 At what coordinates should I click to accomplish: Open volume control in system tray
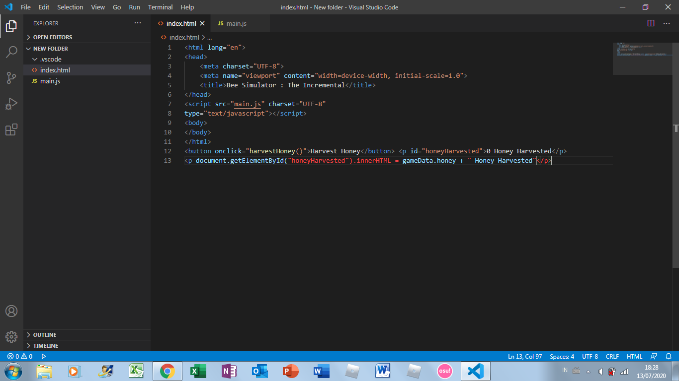(x=600, y=371)
